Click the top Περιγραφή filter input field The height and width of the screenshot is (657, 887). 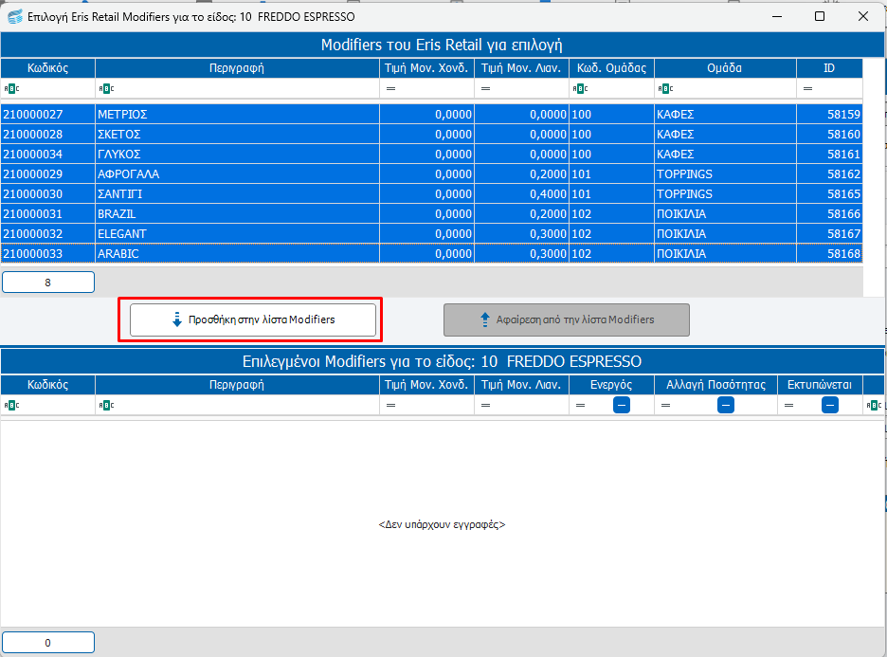coord(237,89)
